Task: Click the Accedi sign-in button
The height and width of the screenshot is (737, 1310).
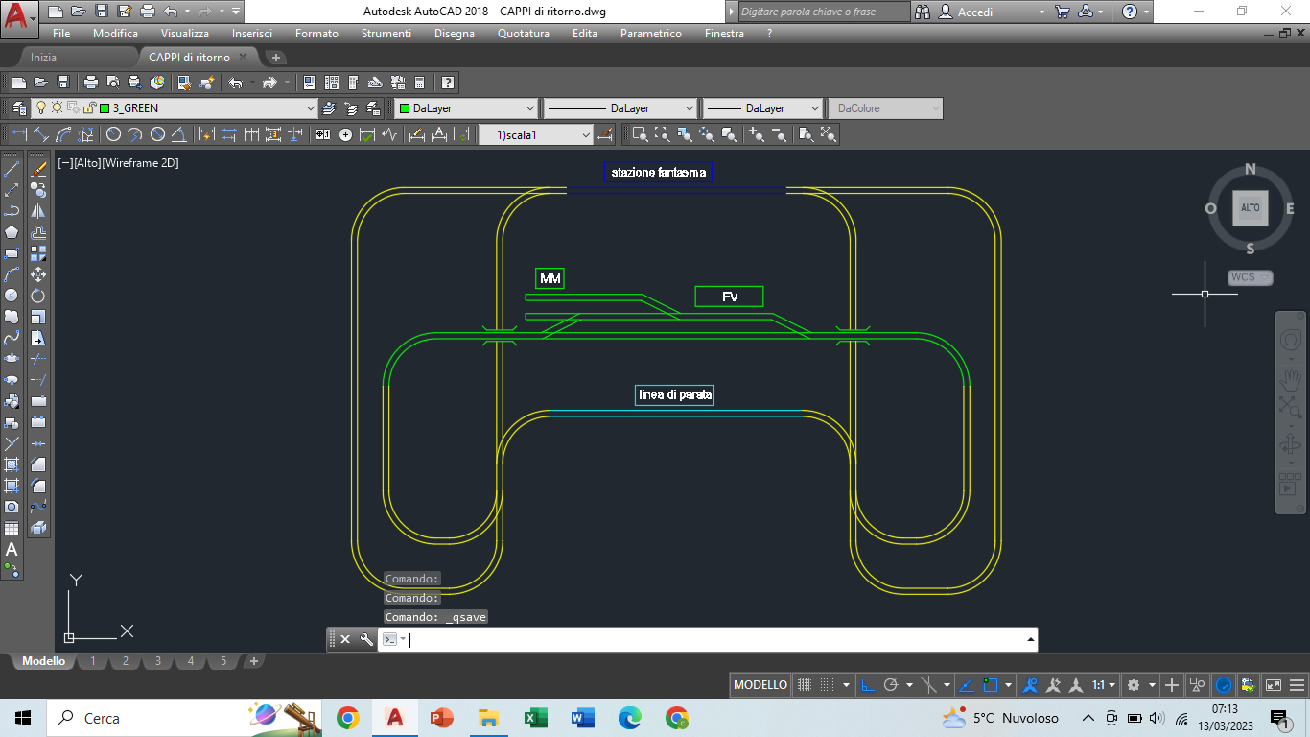Action: (974, 12)
